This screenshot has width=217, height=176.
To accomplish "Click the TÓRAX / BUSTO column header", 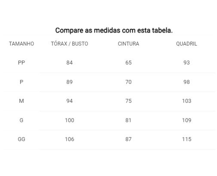I will [70, 43].
